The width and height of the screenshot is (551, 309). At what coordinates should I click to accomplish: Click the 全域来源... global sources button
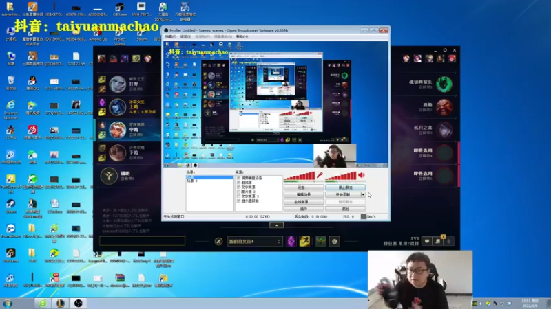click(x=304, y=202)
